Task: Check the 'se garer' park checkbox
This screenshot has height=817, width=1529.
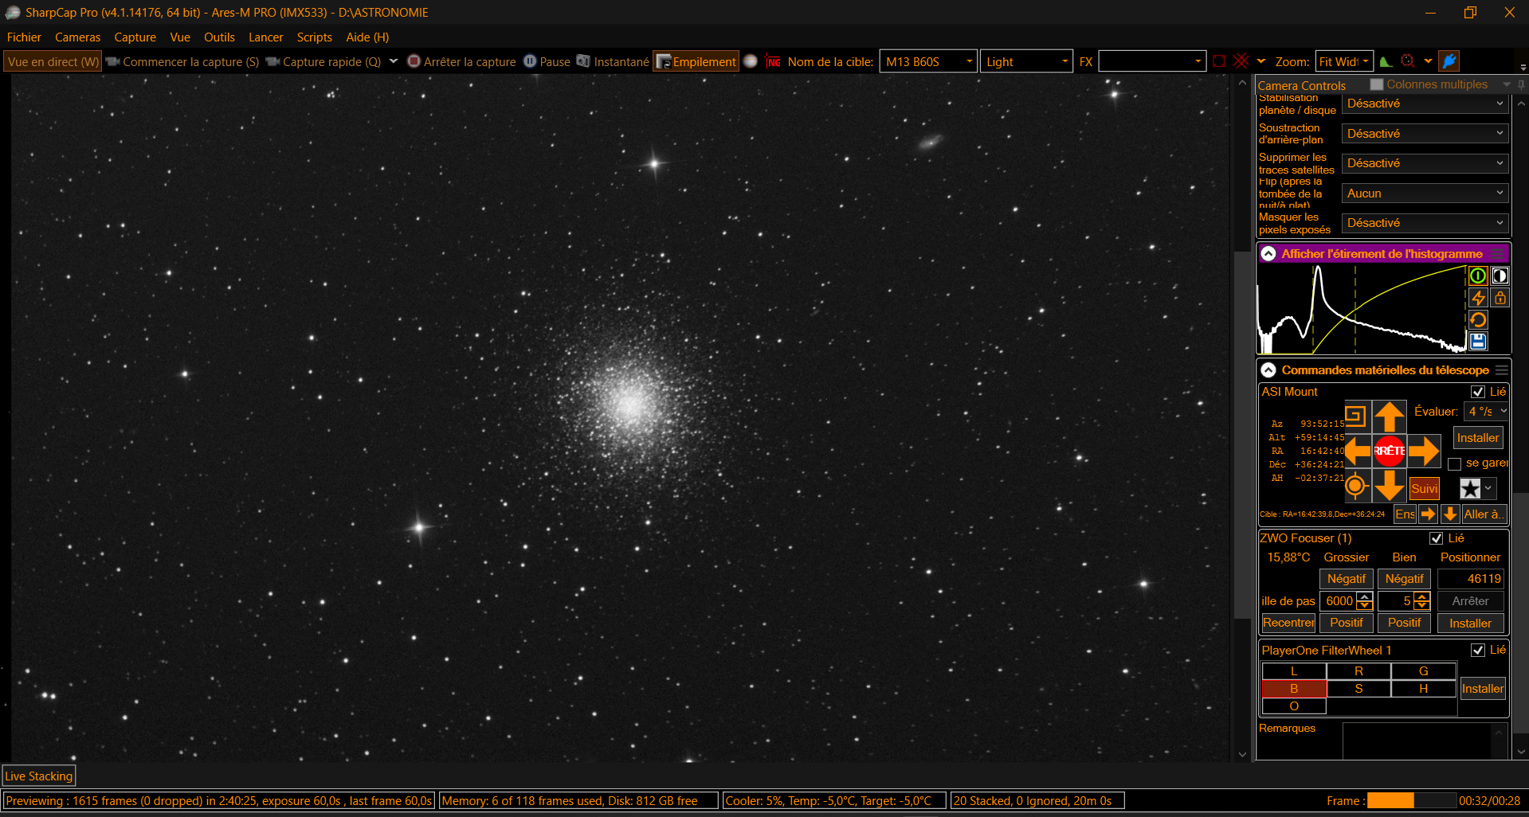Action: (1455, 463)
